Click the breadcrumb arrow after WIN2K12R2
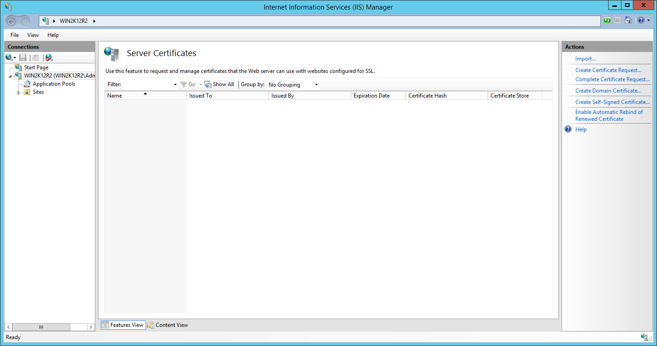657x346 pixels. coord(94,21)
